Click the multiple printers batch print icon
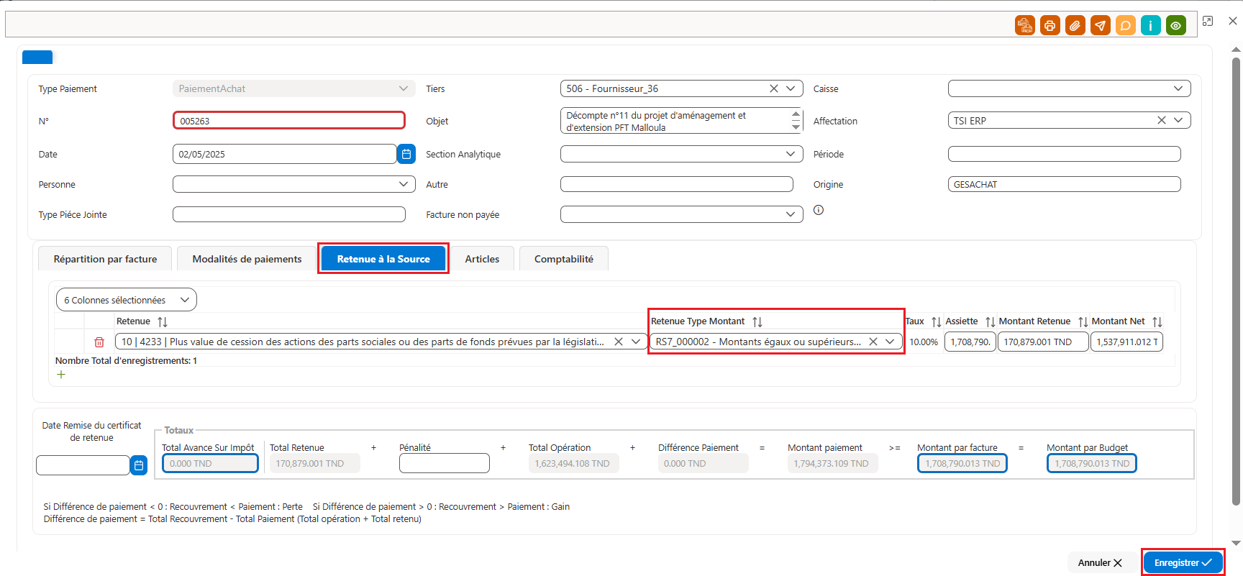Image resolution: width=1243 pixels, height=576 pixels. click(1024, 26)
